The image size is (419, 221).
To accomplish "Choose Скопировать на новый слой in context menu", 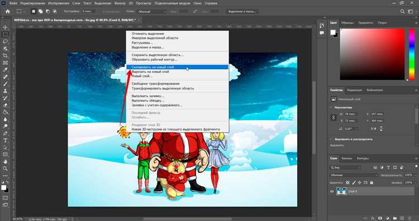I will click(x=178, y=67).
